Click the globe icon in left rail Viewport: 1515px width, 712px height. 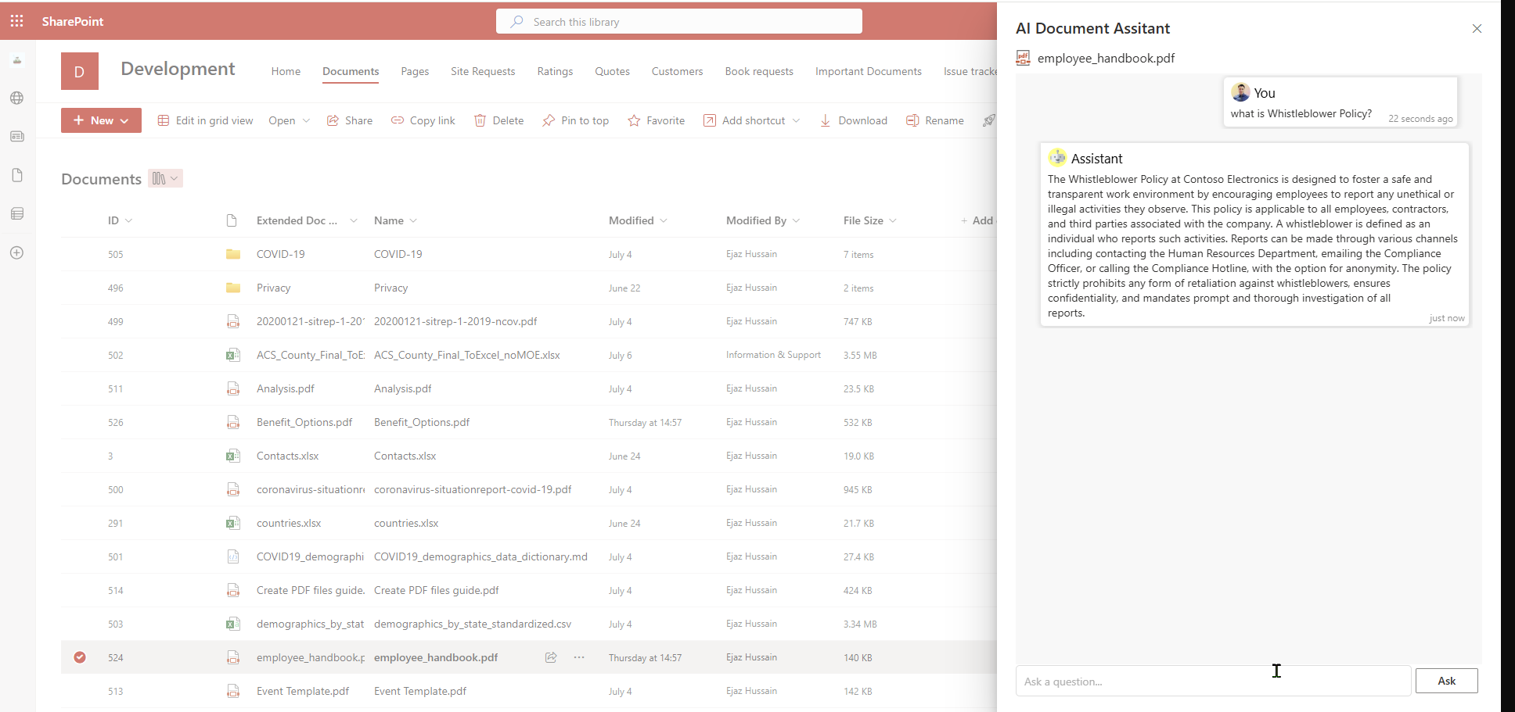pos(16,98)
